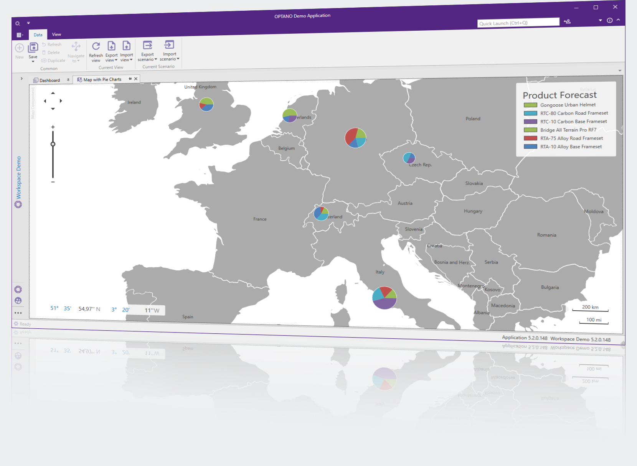637x466 pixels.
Task: Click the Export scenario icon
Action: [x=147, y=45]
